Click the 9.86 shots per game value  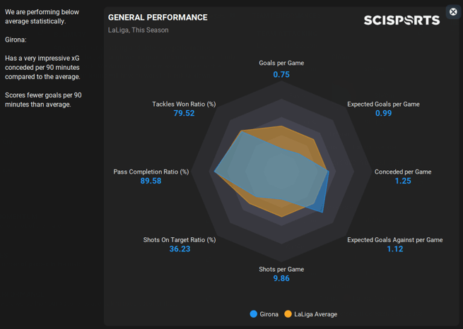(281, 279)
